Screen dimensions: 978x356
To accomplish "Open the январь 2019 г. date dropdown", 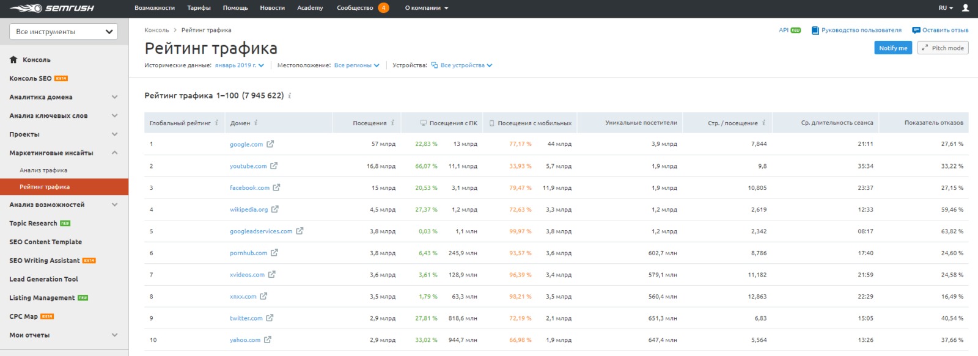I will pyautogui.click(x=240, y=65).
